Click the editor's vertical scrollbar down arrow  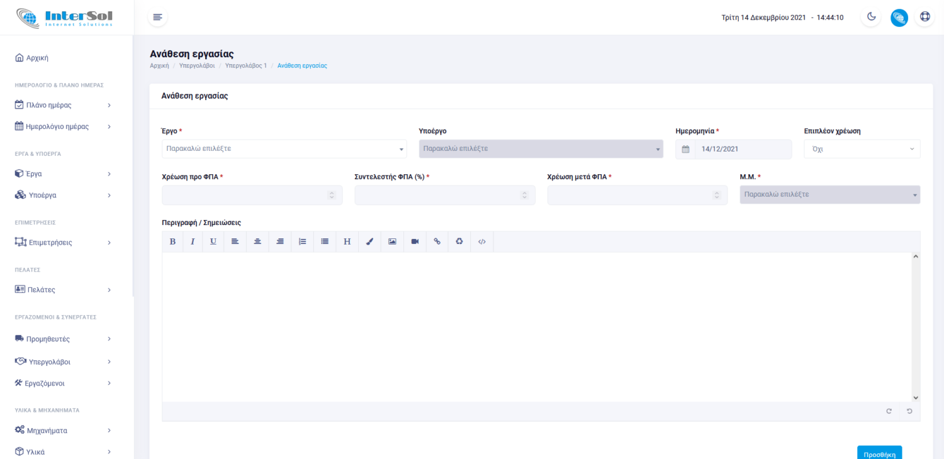(916, 397)
